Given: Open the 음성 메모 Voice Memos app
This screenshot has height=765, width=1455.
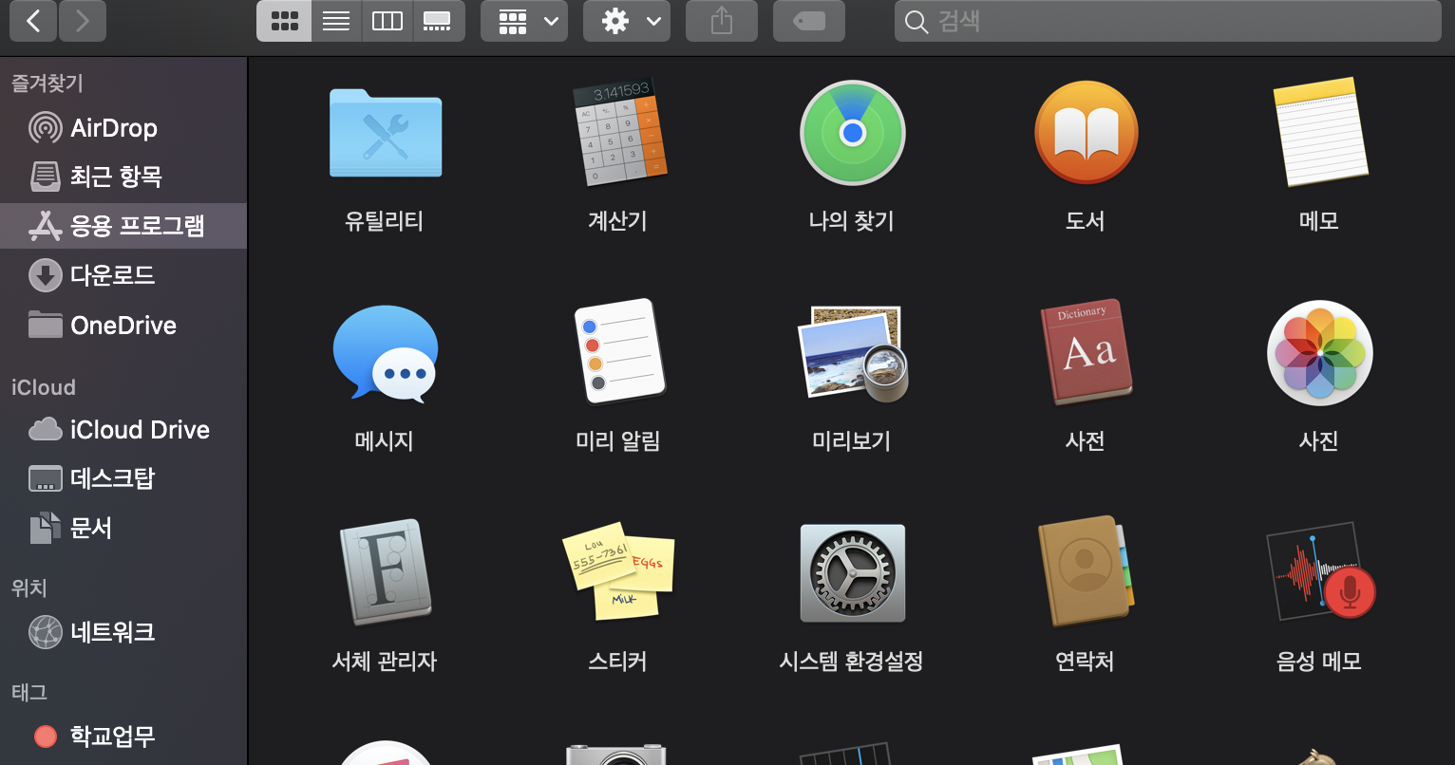Looking at the screenshot, I should point(1319,572).
